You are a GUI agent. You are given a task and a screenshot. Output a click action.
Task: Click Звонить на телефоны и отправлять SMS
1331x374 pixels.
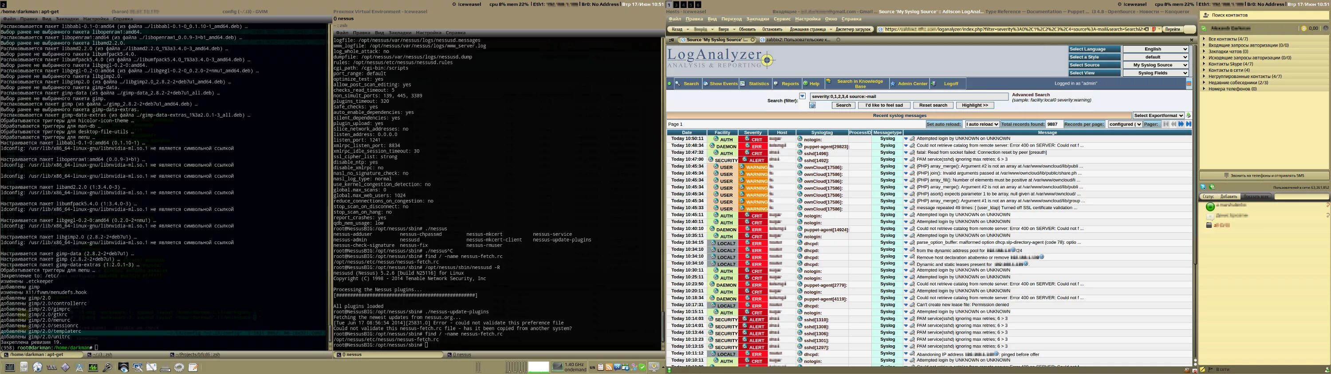[x=1264, y=175]
